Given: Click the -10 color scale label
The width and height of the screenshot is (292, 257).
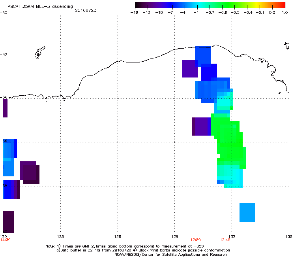Looking at the screenshot, I should [159, 13].
